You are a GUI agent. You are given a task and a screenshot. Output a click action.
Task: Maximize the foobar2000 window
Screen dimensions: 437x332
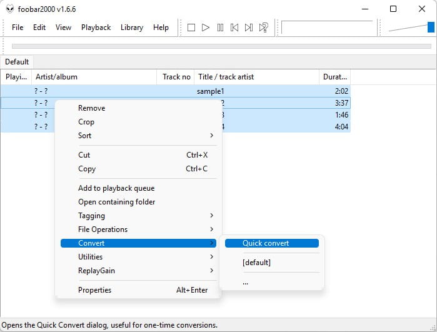[393, 9]
